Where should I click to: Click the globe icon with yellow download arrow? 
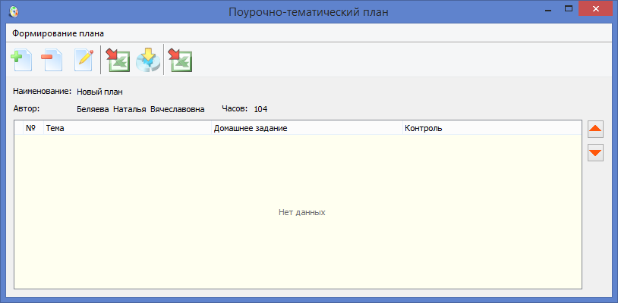[x=148, y=60]
